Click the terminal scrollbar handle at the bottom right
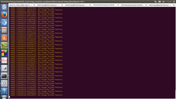 175,94
